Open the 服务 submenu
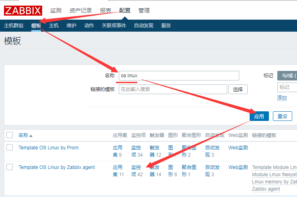The height and width of the screenshot is (197, 297). coord(166,26)
